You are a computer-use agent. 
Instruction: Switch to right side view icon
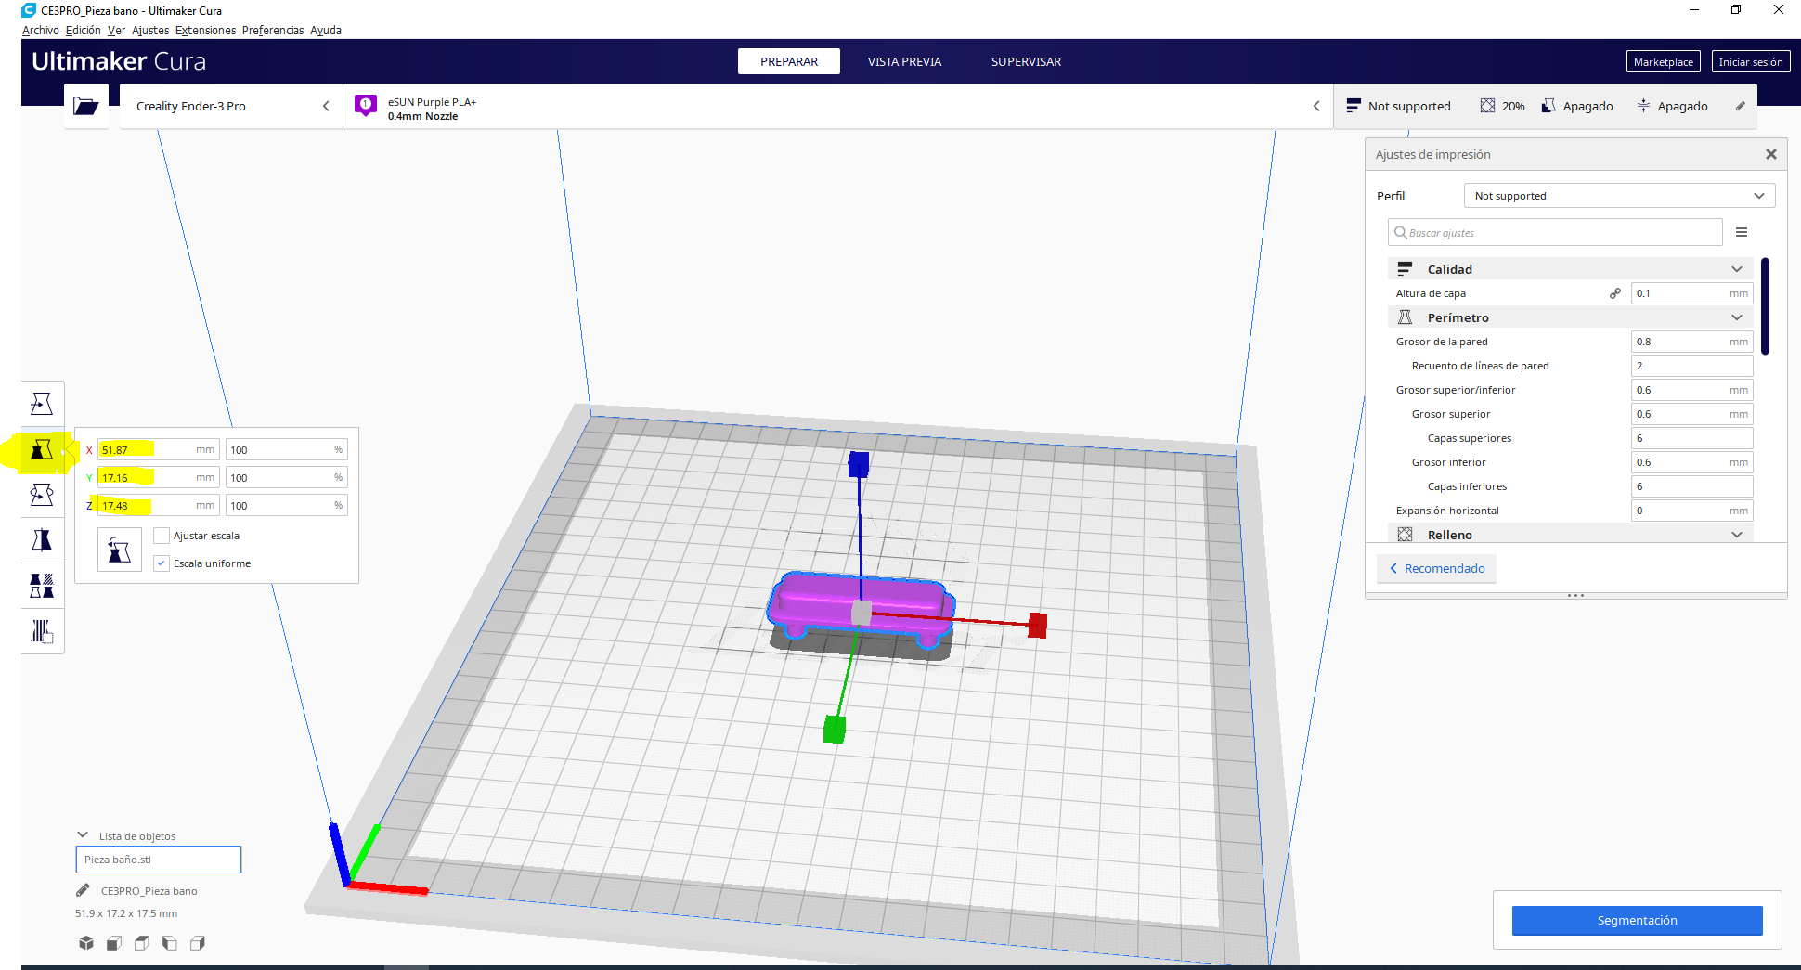pyautogui.click(x=198, y=943)
